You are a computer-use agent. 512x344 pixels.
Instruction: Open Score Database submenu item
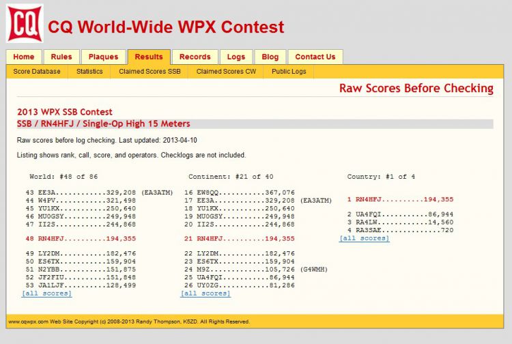[x=37, y=72]
